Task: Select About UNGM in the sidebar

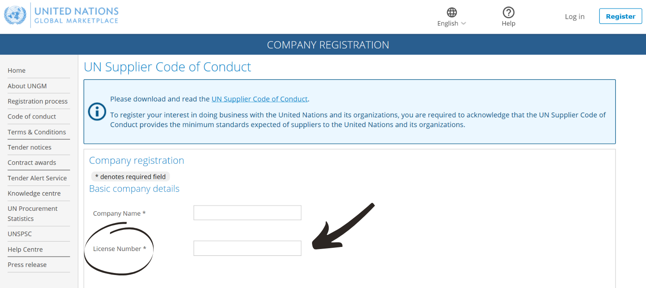Action: pos(27,86)
